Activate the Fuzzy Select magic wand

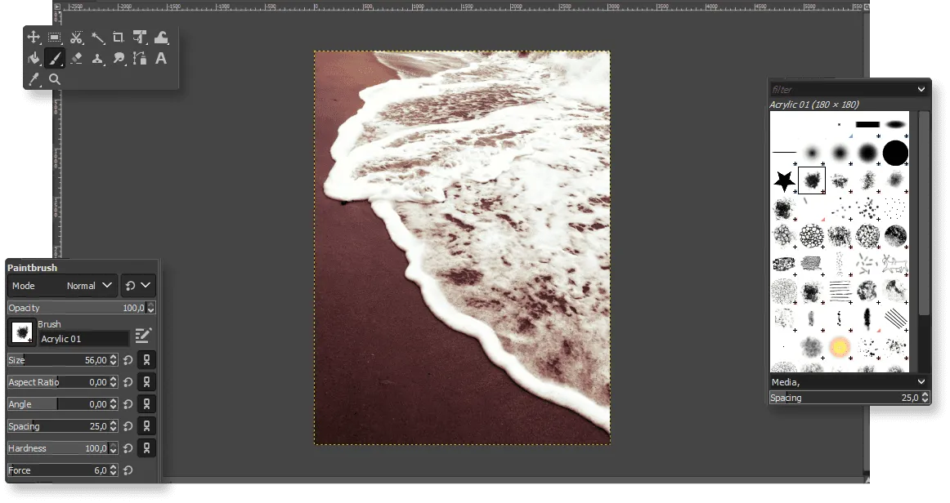(98, 38)
